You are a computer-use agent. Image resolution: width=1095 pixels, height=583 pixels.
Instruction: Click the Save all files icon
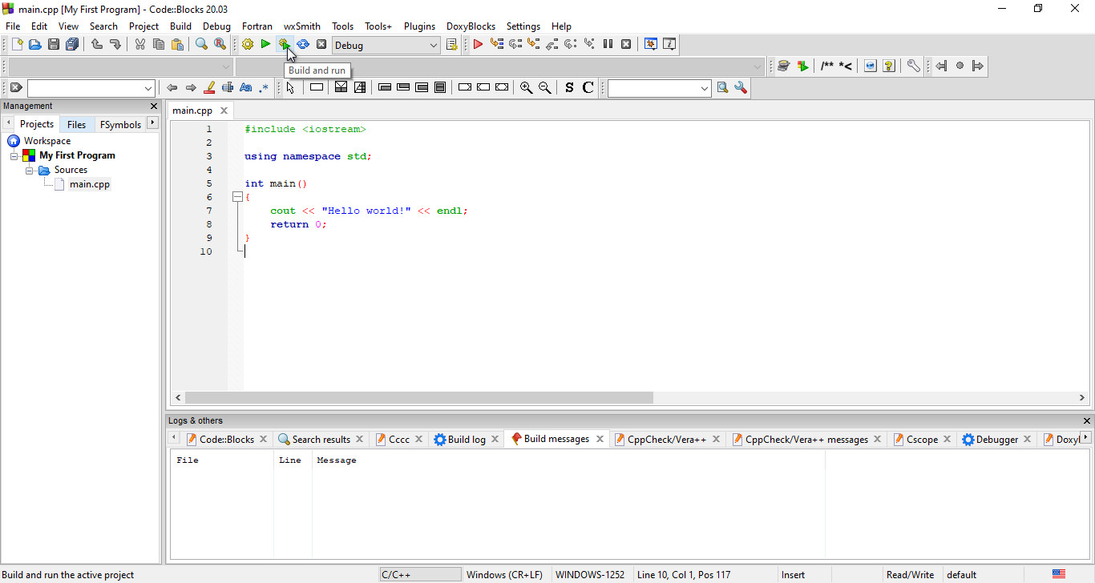click(x=72, y=44)
